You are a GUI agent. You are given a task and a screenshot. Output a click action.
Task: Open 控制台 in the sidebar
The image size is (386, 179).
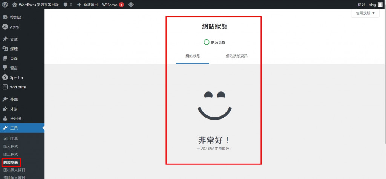(16, 18)
